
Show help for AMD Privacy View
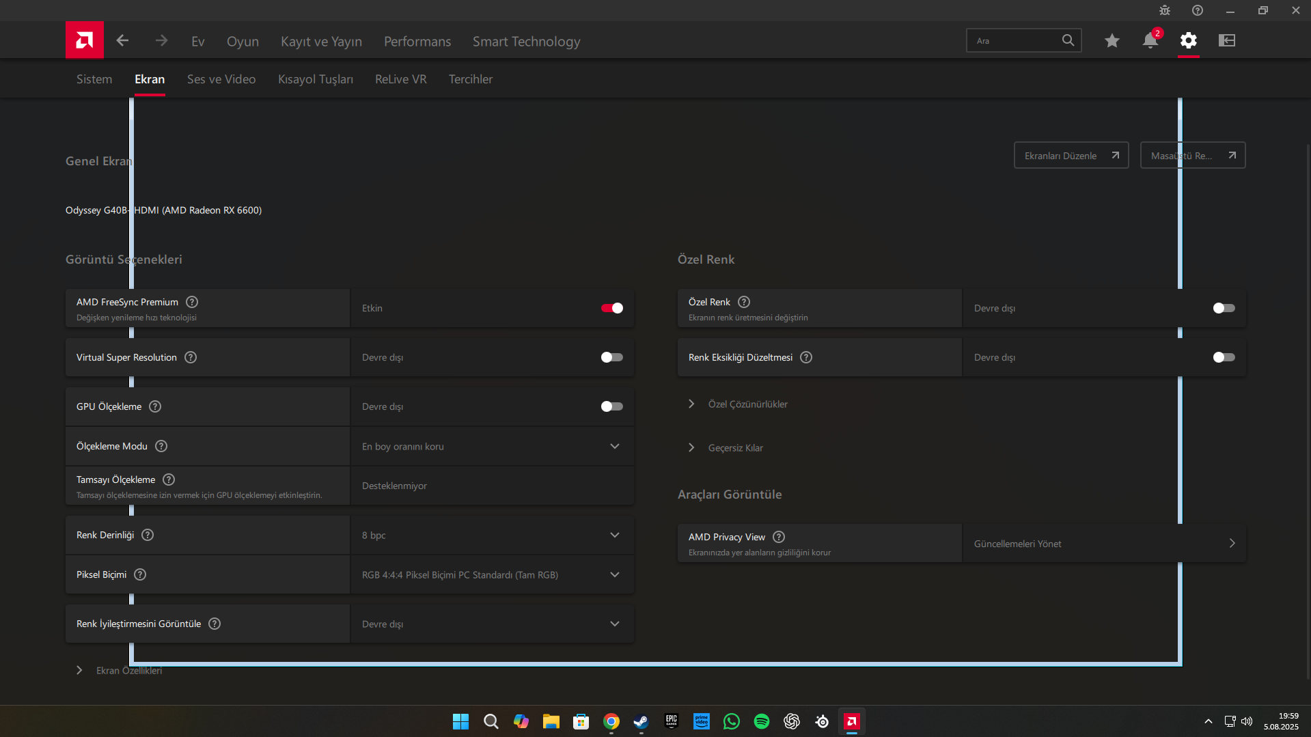pyautogui.click(x=779, y=537)
